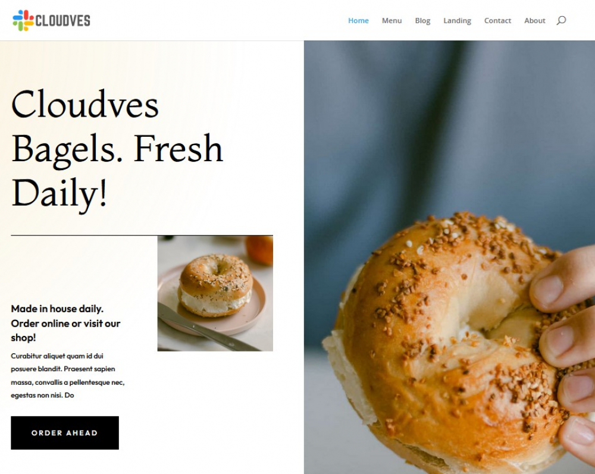Click the small bagel on plate thumbnail
Viewport: 595px width, 474px height.
coord(215,294)
